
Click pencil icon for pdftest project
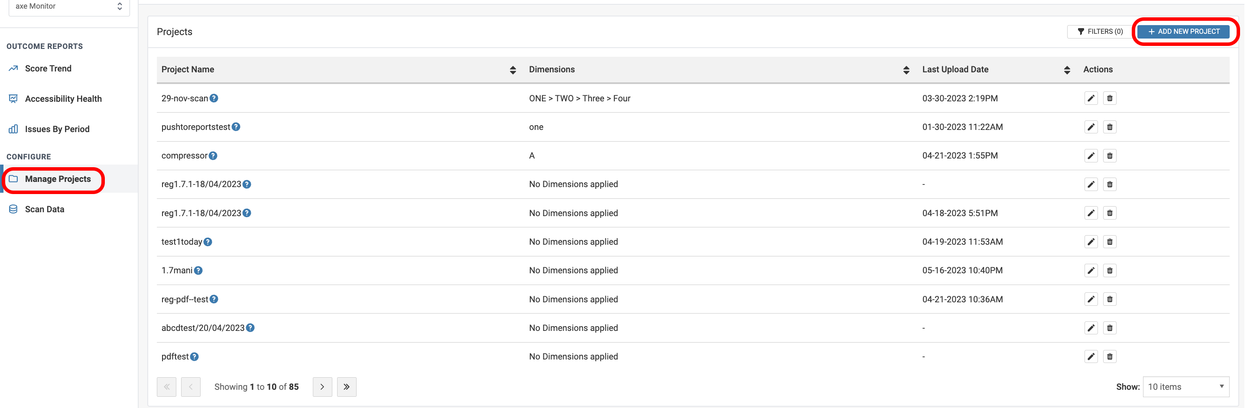(x=1091, y=357)
